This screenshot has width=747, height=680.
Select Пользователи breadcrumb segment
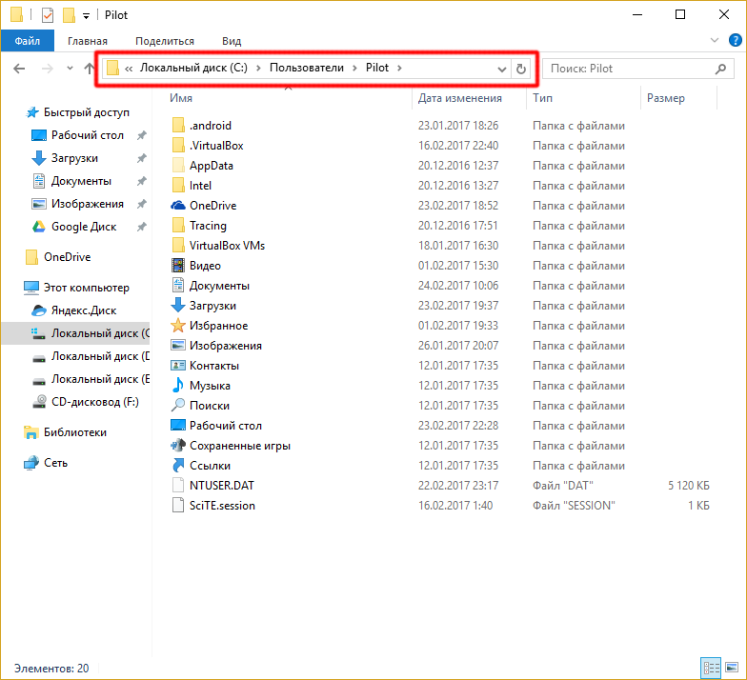(307, 68)
